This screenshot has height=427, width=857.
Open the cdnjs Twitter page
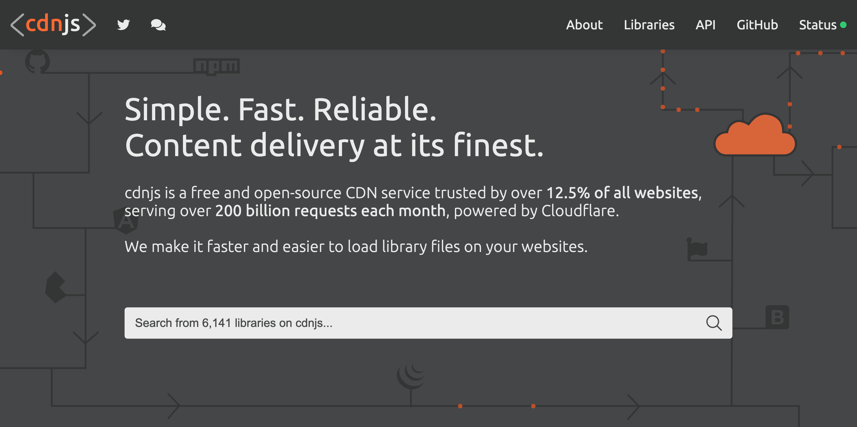click(123, 24)
